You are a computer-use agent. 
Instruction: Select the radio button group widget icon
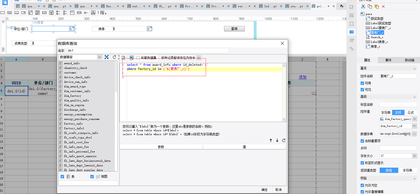(58, 13)
